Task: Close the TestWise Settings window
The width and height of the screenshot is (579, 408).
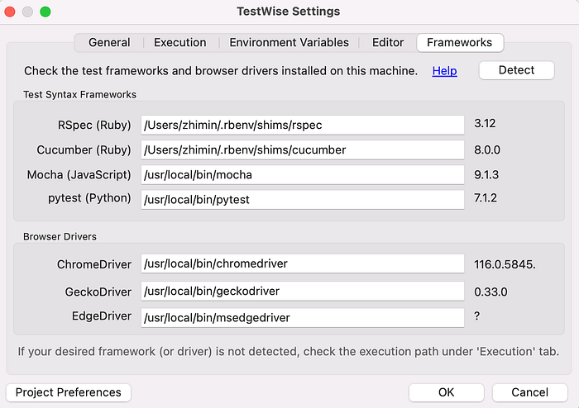Action: [x=10, y=12]
